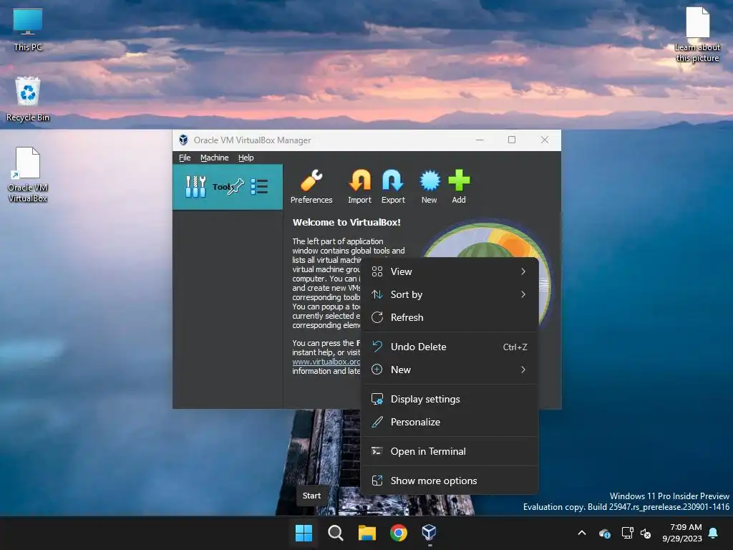Open notifications bell icon
This screenshot has width=733, height=550.
(714, 533)
